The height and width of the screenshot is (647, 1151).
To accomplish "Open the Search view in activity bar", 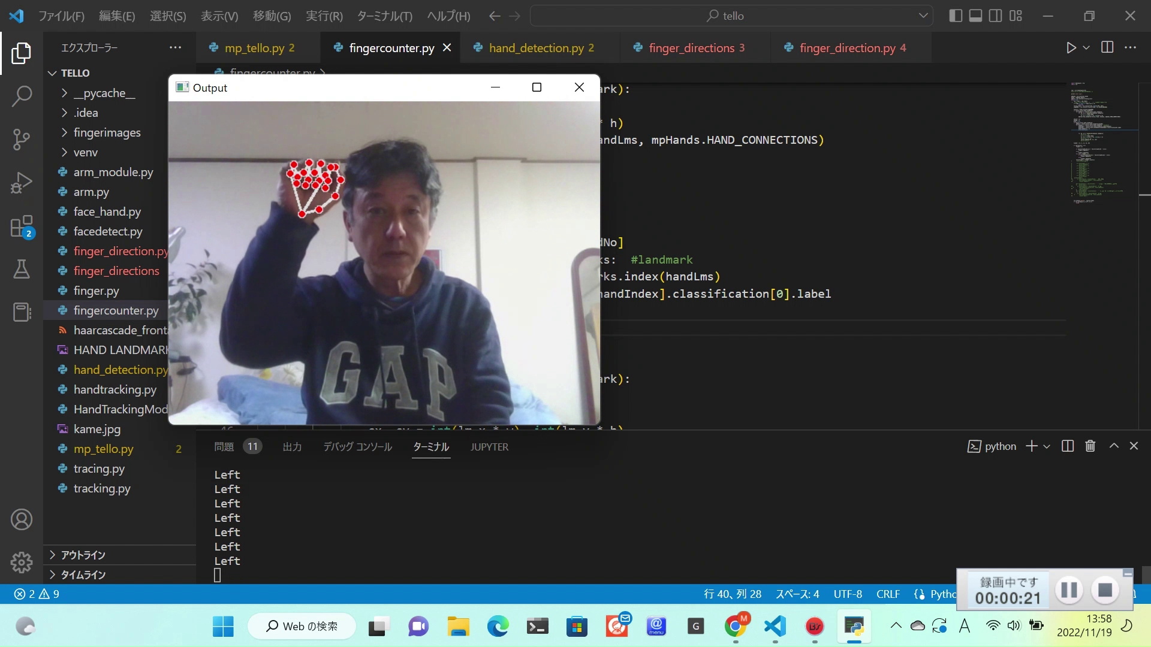I will (x=22, y=96).
